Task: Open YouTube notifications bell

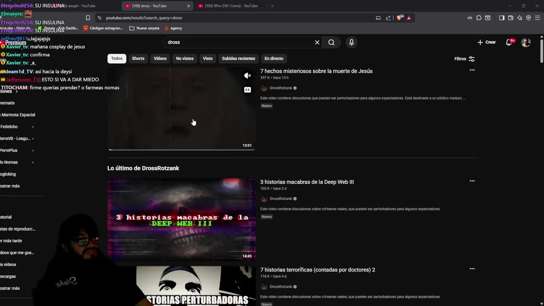Action: point(509,42)
